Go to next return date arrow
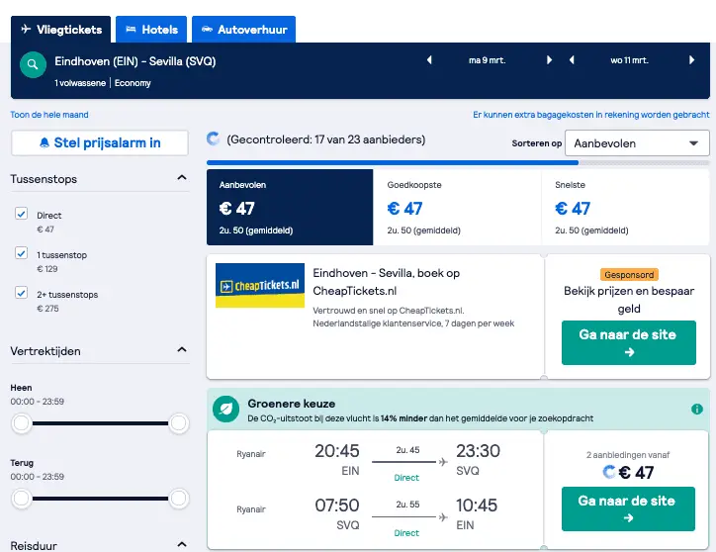The width and height of the screenshot is (716, 552). tap(692, 60)
